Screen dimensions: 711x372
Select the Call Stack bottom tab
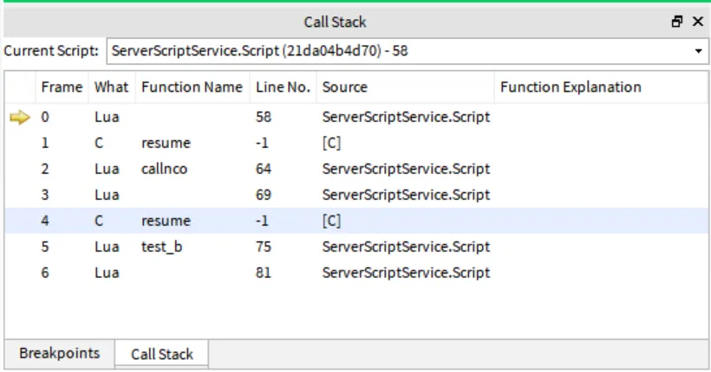[x=162, y=354]
